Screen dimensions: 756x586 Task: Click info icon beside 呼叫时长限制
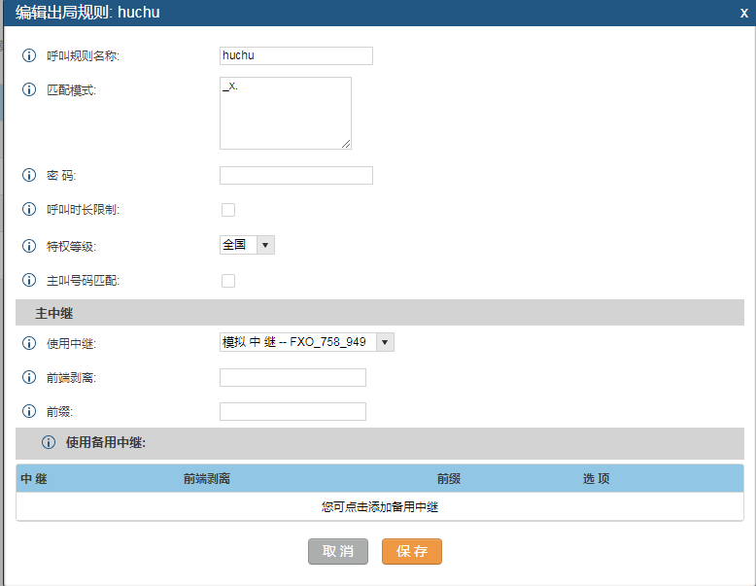[28, 209]
